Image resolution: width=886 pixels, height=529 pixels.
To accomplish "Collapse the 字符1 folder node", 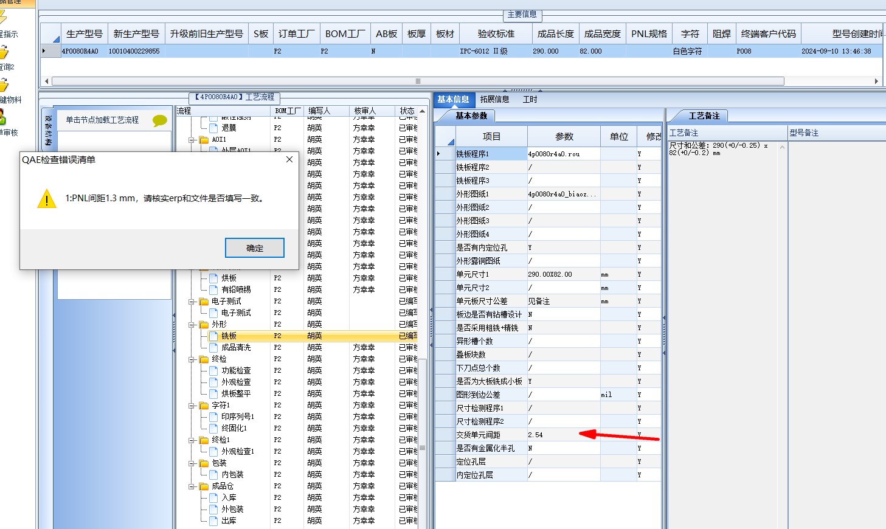I will 192,405.
